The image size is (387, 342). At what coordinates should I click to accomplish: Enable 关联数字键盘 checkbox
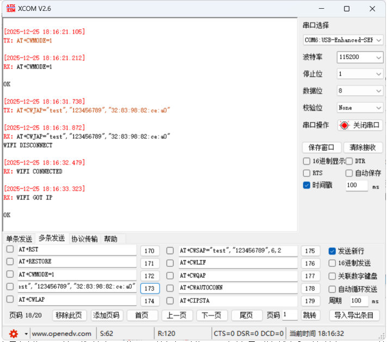(x=332, y=276)
